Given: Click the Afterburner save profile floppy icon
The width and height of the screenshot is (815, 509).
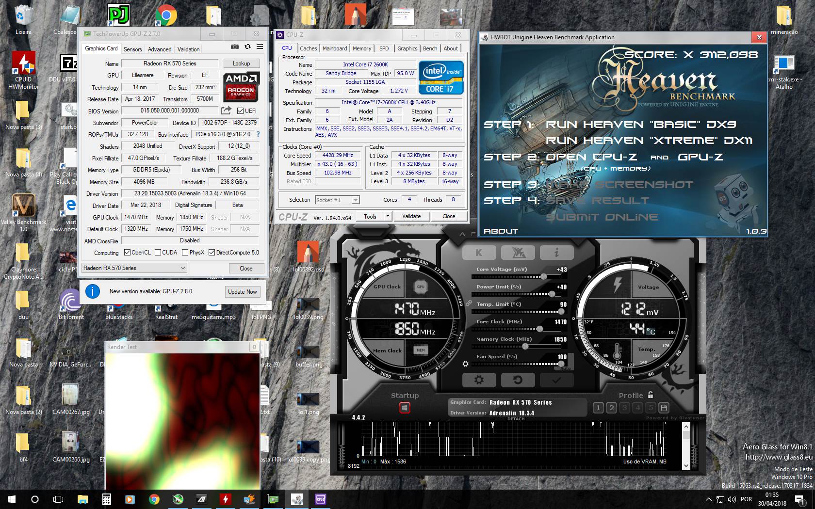Looking at the screenshot, I should pos(664,408).
